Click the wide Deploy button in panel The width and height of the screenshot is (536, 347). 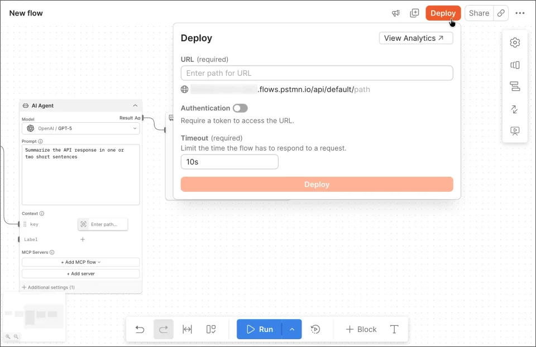point(317,185)
